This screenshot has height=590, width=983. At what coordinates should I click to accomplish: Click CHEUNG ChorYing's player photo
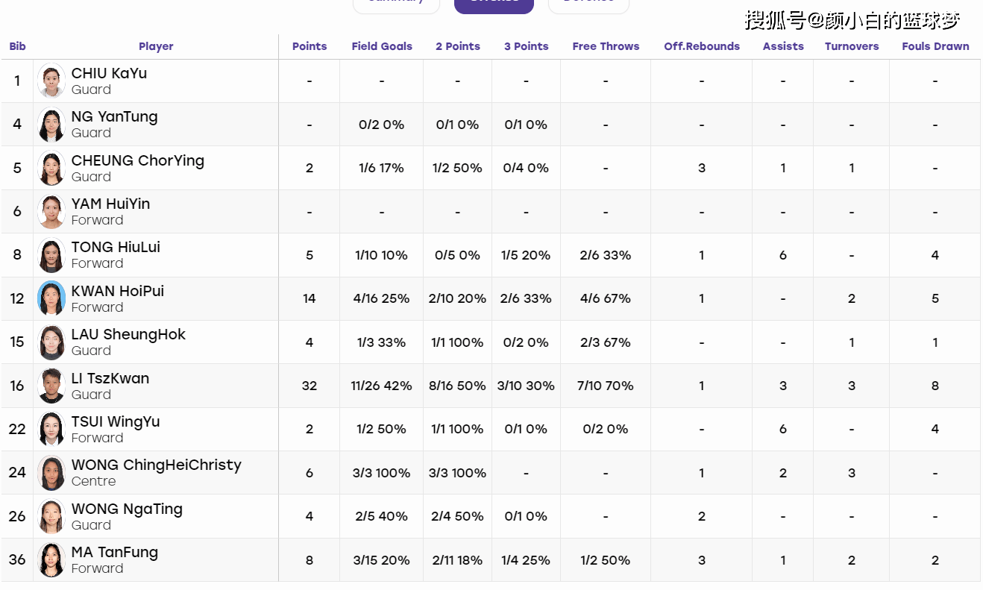51,169
